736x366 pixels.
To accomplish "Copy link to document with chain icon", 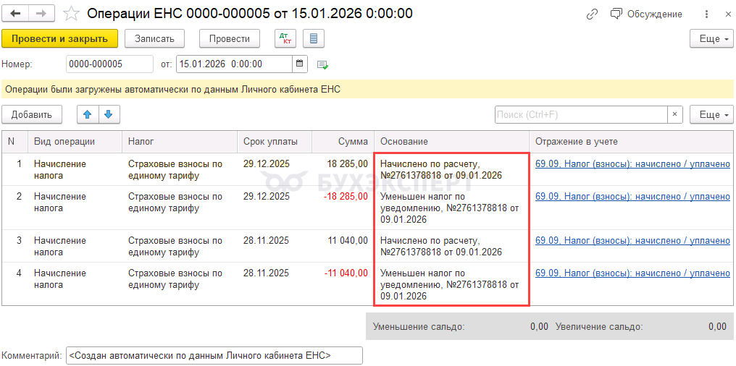I will (592, 14).
